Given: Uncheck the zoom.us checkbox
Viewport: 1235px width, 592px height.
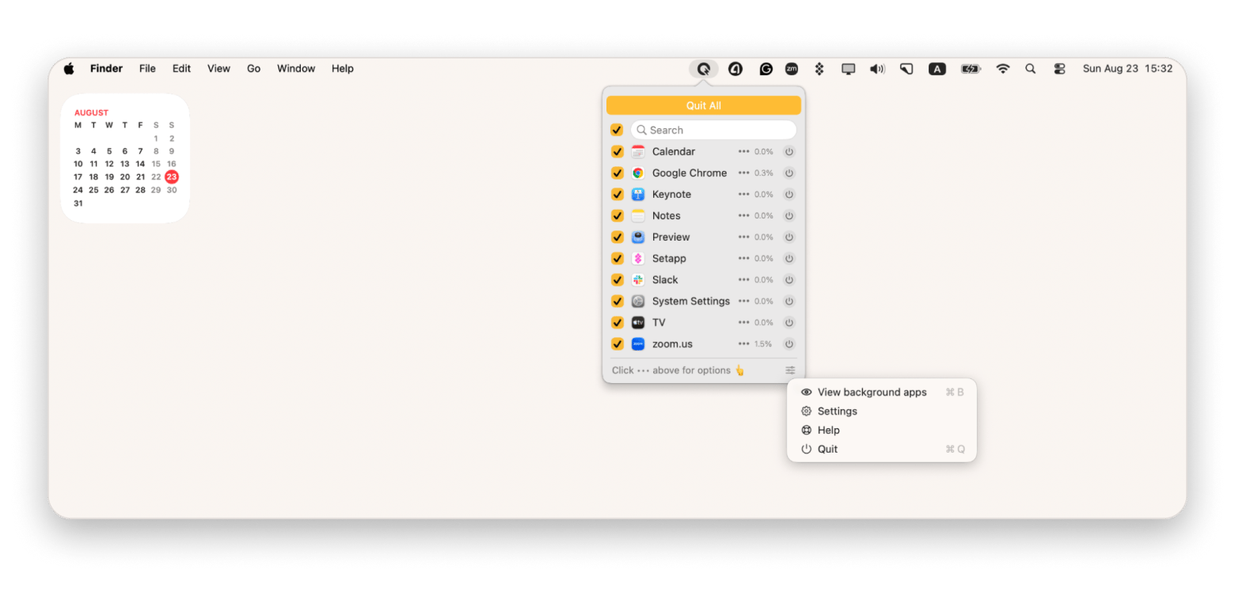Looking at the screenshot, I should tap(617, 344).
